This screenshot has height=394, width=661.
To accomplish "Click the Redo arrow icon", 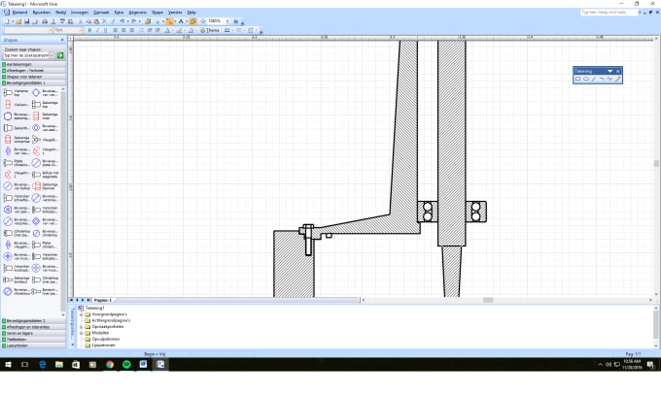I will coord(133,21).
